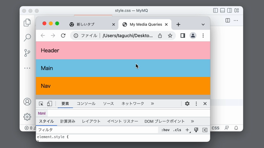The image size is (264, 148).
Task: Toggle DevTools device toolbar
Action: coord(49,104)
